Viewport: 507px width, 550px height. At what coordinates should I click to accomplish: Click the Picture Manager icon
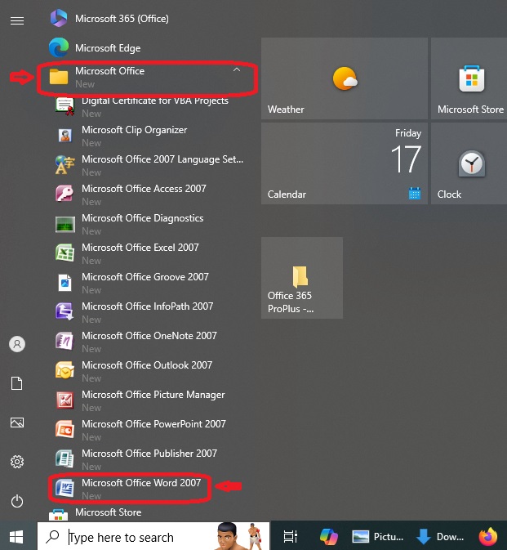tap(64, 400)
